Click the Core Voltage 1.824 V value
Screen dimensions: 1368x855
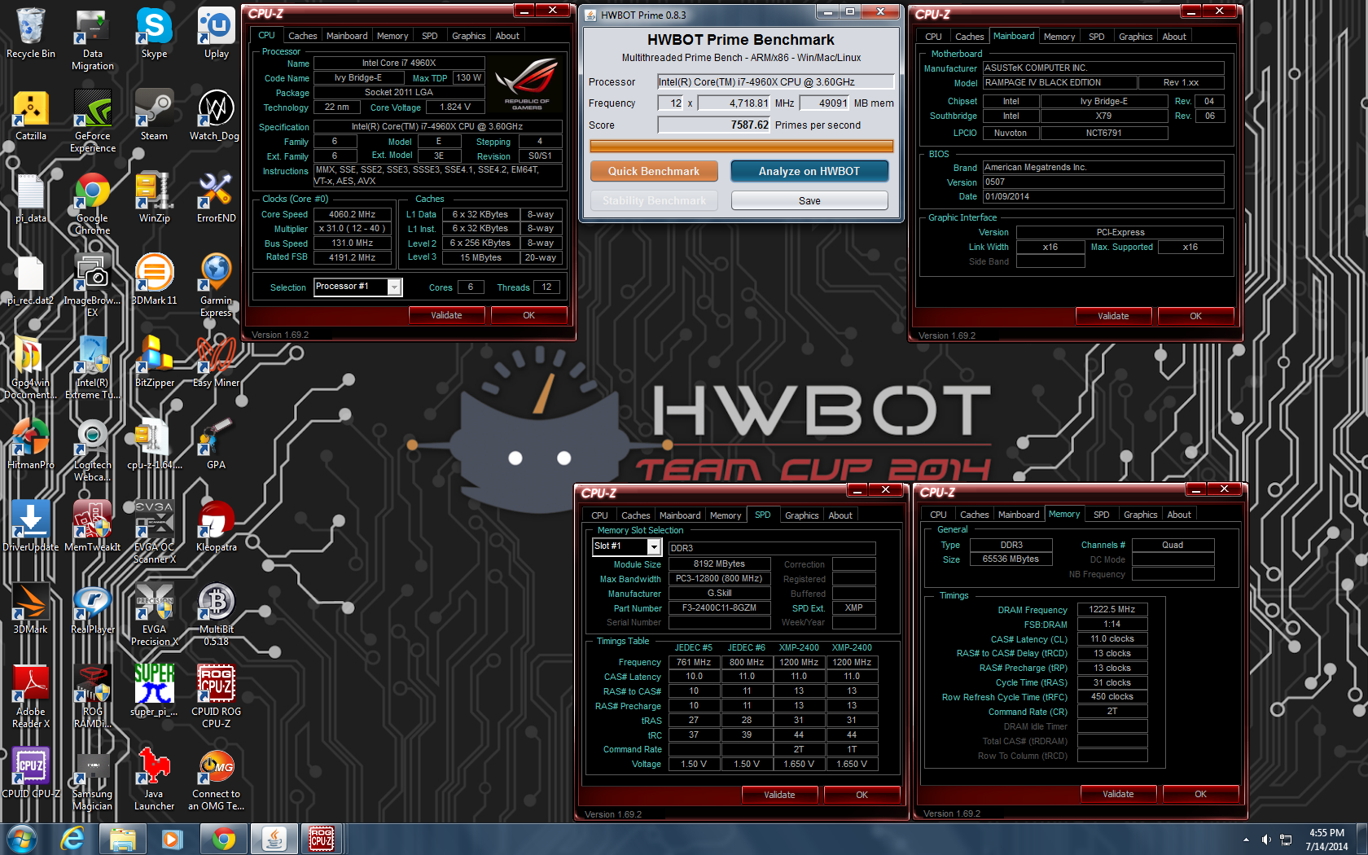click(455, 107)
